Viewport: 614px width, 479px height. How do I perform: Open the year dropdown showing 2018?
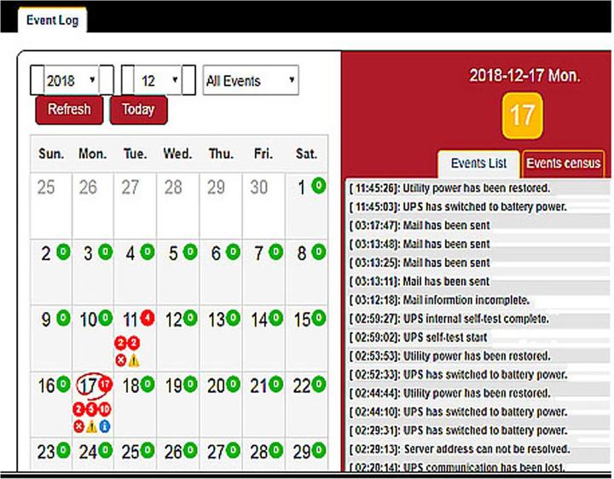click(72, 81)
